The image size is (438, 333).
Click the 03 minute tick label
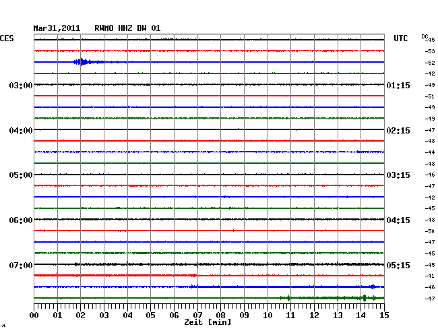tap(104, 315)
